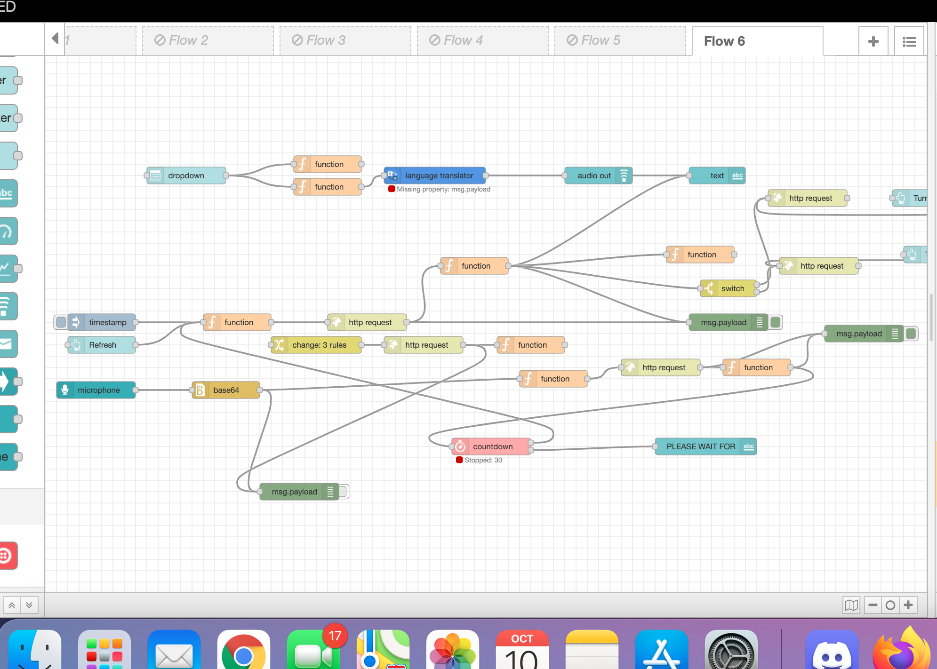The image size is (937, 669).
Task: Expand palette categories with double down chevron
Action: pos(29,605)
